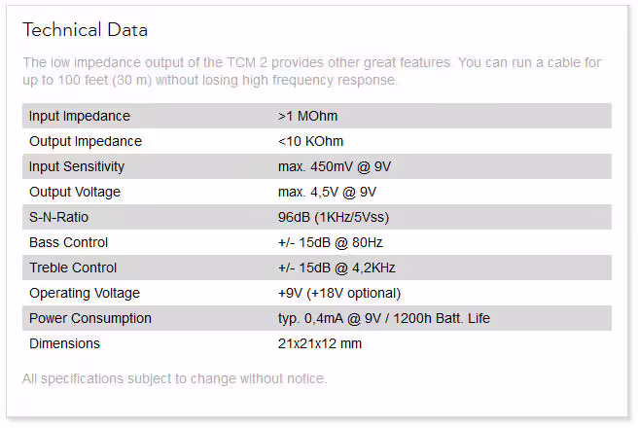Click the specifications subject to change notice

click(x=174, y=378)
